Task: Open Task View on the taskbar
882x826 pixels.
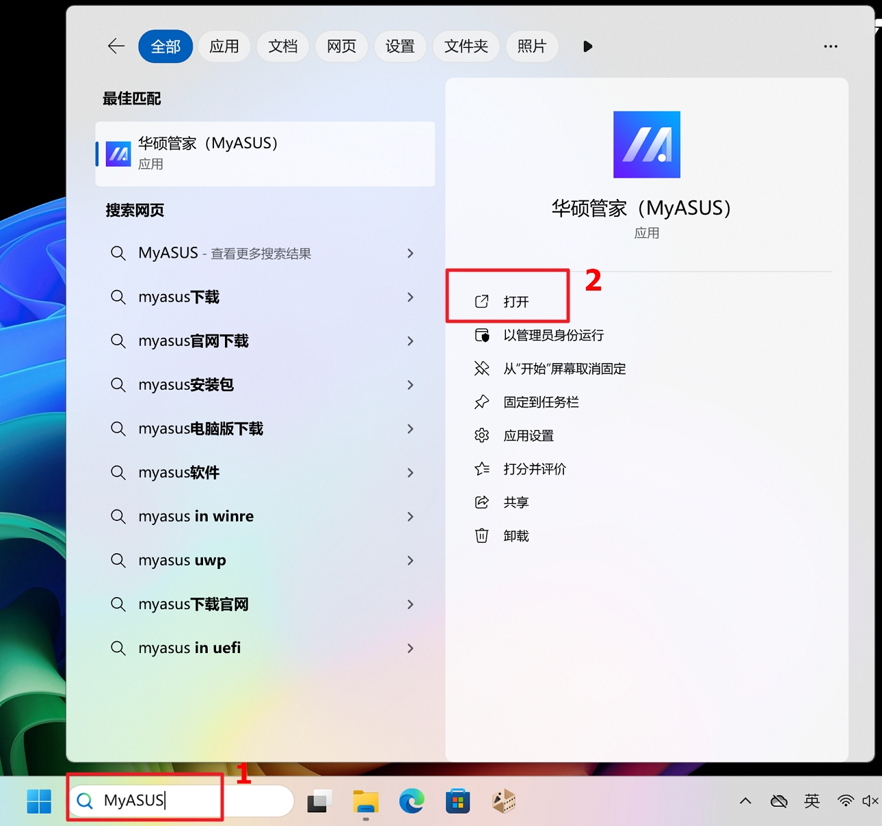Action: 319,801
